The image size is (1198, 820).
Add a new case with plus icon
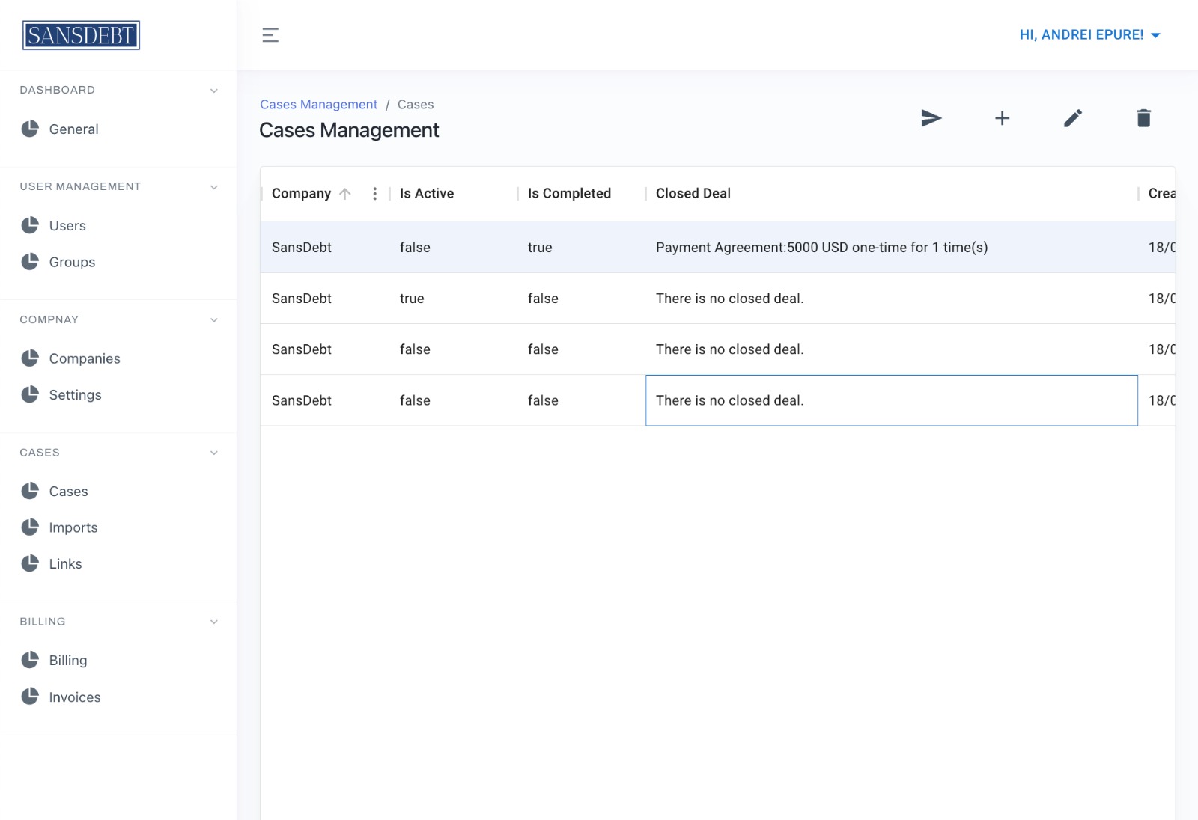pos(1002,118)
